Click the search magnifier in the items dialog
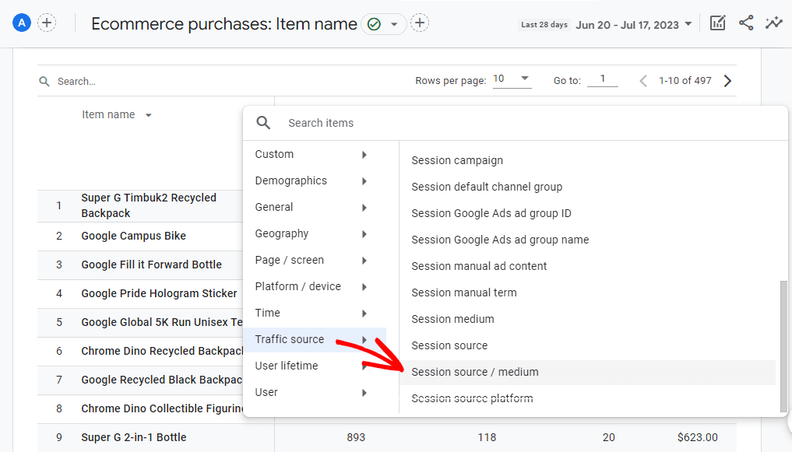The width and height of the screenshot is (792, 452). 263,122
